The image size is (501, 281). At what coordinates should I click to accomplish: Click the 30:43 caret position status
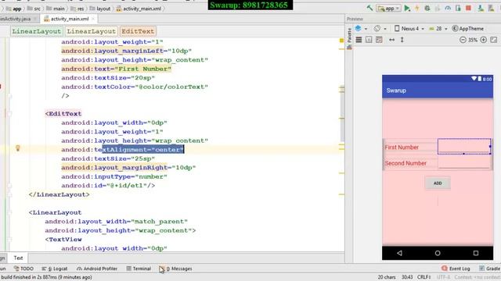pos(407,277)
